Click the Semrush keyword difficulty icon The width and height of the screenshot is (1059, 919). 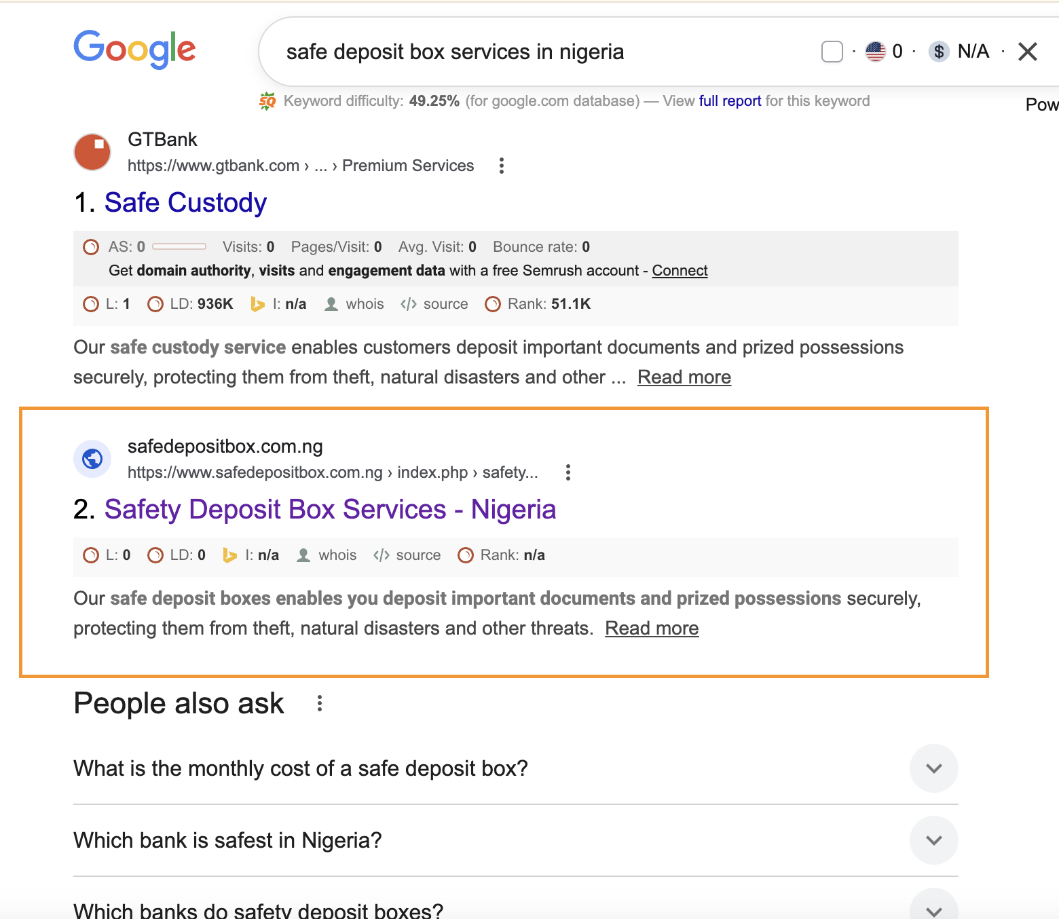point(267,101)
